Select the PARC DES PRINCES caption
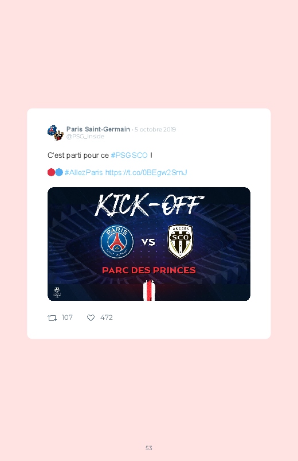This screenshot has width=298, height=461. coord(149,270)
